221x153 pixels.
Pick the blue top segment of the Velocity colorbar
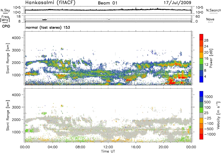point(201,94)
